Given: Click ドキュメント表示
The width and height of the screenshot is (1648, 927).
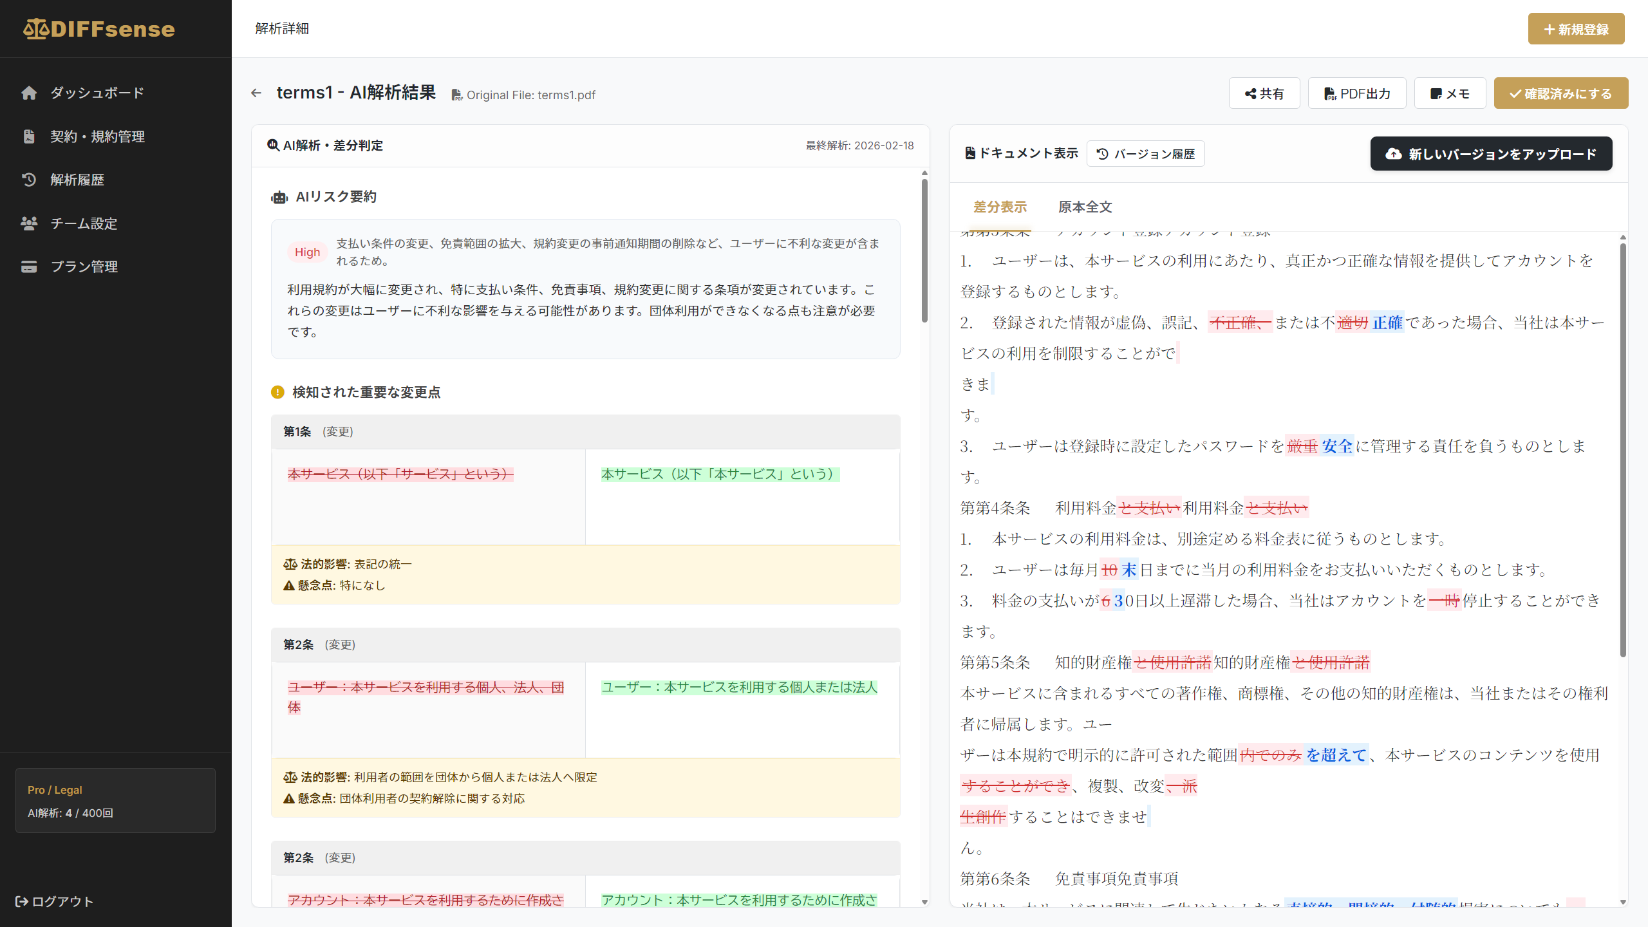Looking at the screenshot, I should pyautogui.click(x=1022, y=153).
